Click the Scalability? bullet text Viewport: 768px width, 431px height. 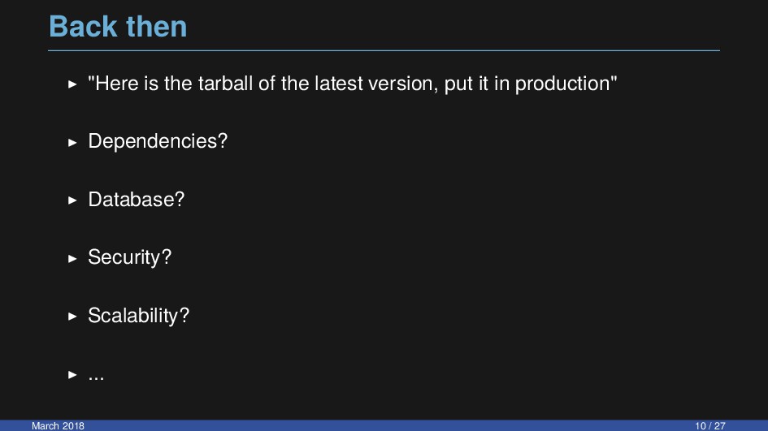click(x=139, y=316)
